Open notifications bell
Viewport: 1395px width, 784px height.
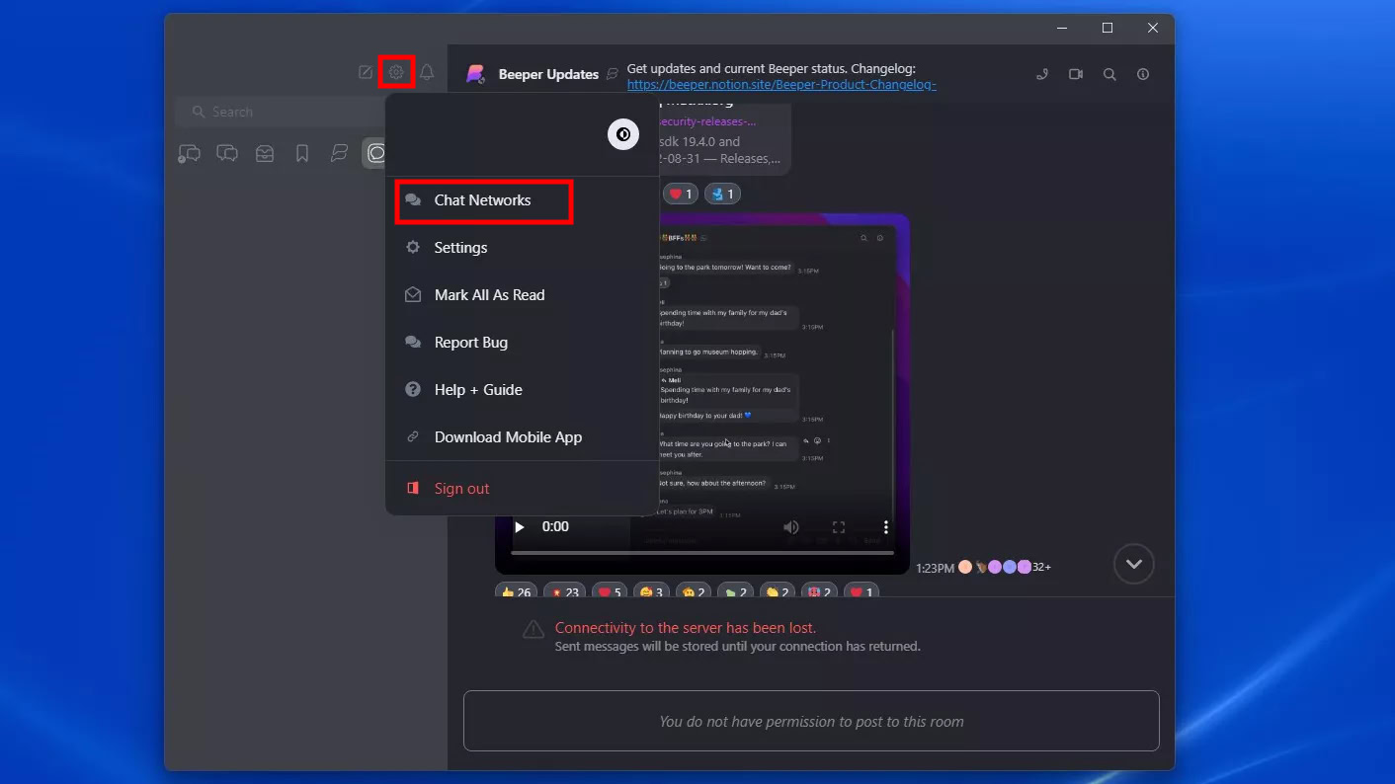click(427, 72)
